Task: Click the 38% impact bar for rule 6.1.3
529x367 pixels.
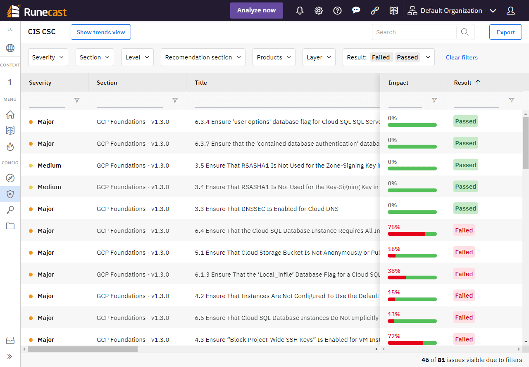Action: click(412, 277)
